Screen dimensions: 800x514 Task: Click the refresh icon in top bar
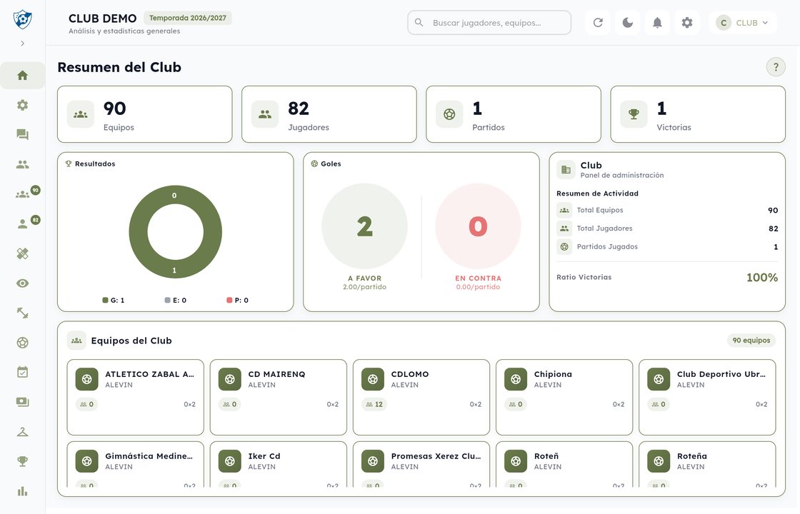(598, 22)
